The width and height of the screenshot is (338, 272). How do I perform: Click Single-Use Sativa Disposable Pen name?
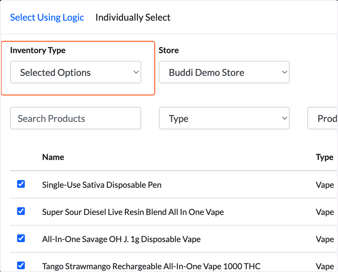102,185
